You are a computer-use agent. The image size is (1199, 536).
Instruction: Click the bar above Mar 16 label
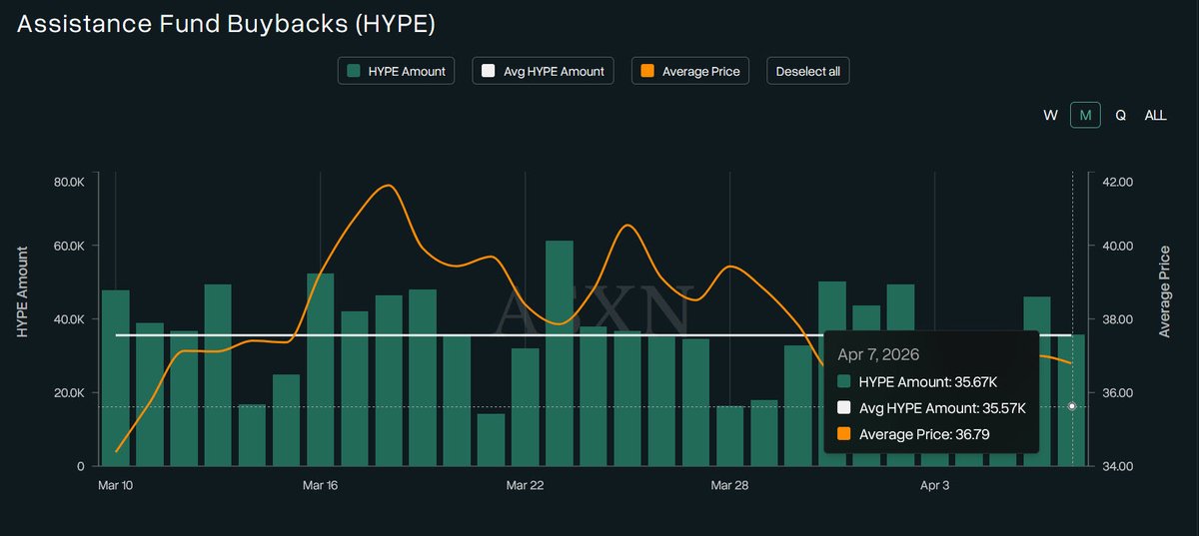320,369
